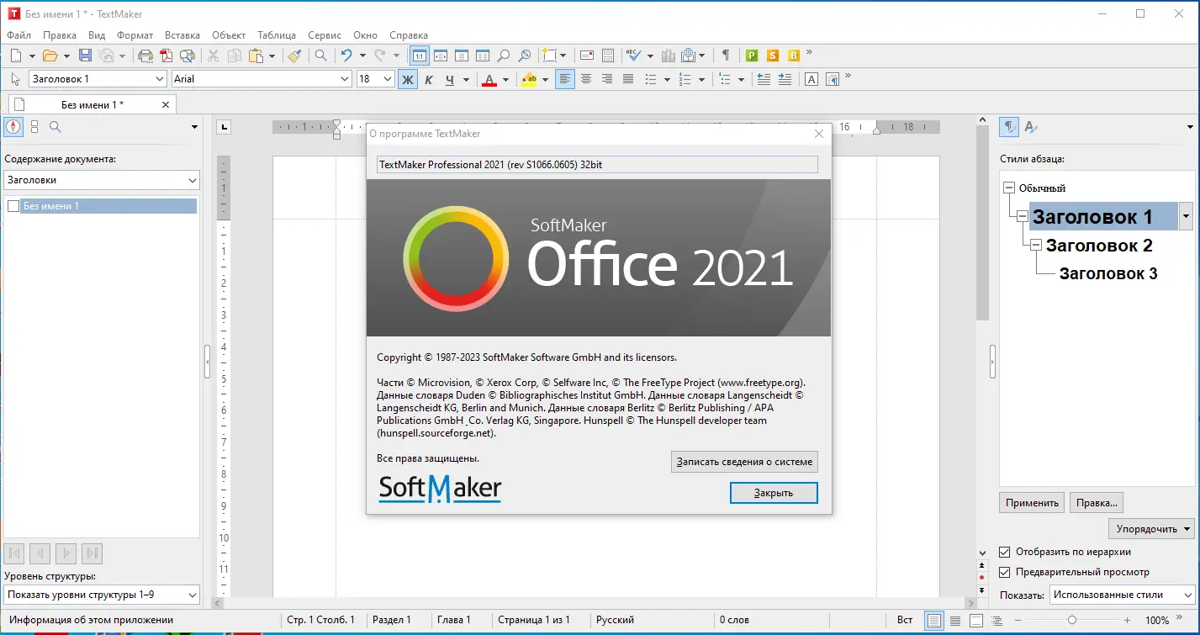This screenshot has height=635, width=1200.
Task: Apply the yellow text highlight color
Action: click(x=529, y=79)
